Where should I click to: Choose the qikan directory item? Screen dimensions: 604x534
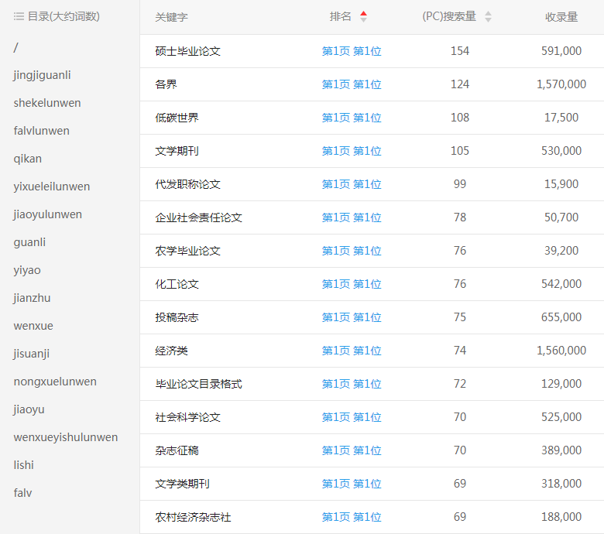click(28, 159)
